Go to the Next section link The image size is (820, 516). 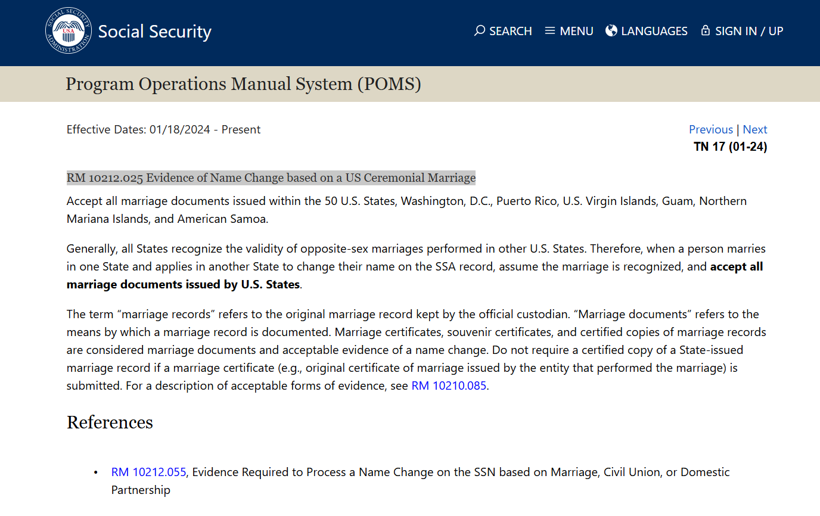pos(755,130)
